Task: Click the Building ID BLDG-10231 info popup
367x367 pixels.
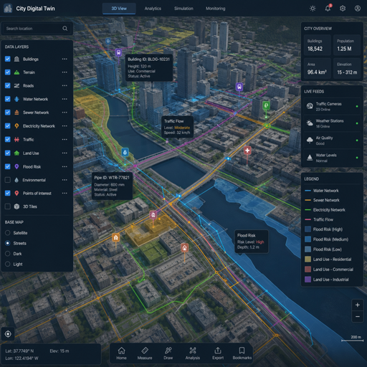Action: [x=149, y=67]
